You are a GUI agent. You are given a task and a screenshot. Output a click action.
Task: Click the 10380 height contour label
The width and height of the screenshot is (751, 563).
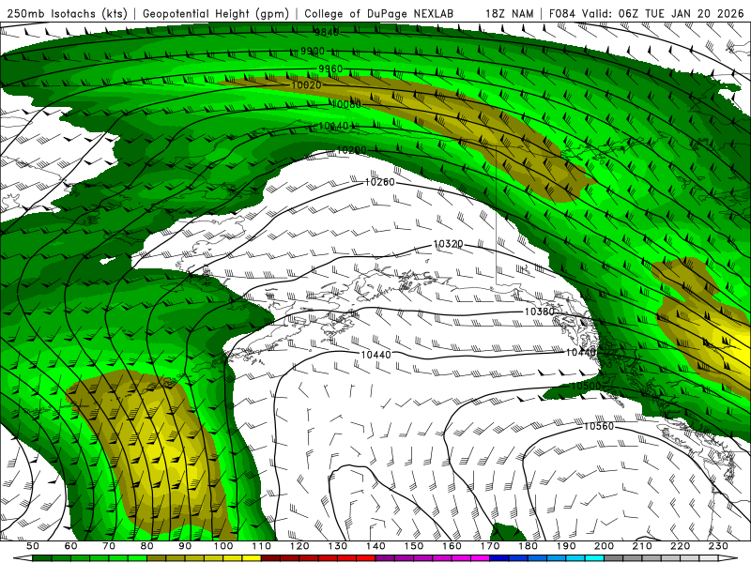point(539,312)
